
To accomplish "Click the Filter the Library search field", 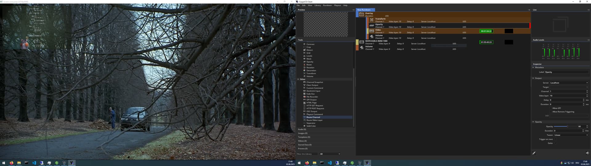I will (307, 154).
